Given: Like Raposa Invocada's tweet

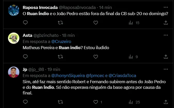Looking at the screenshot, I should [96, 23].
